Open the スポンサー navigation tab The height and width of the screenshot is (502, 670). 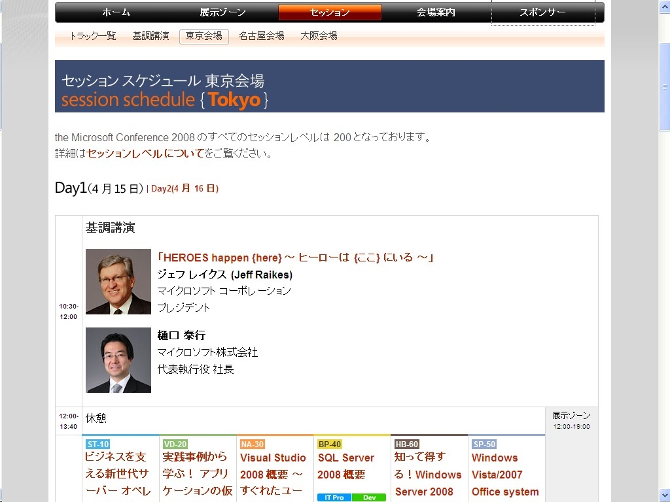click(542, 12)
